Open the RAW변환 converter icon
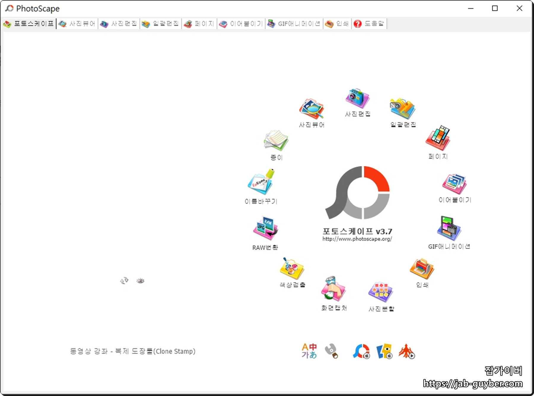 click(265, 228)
